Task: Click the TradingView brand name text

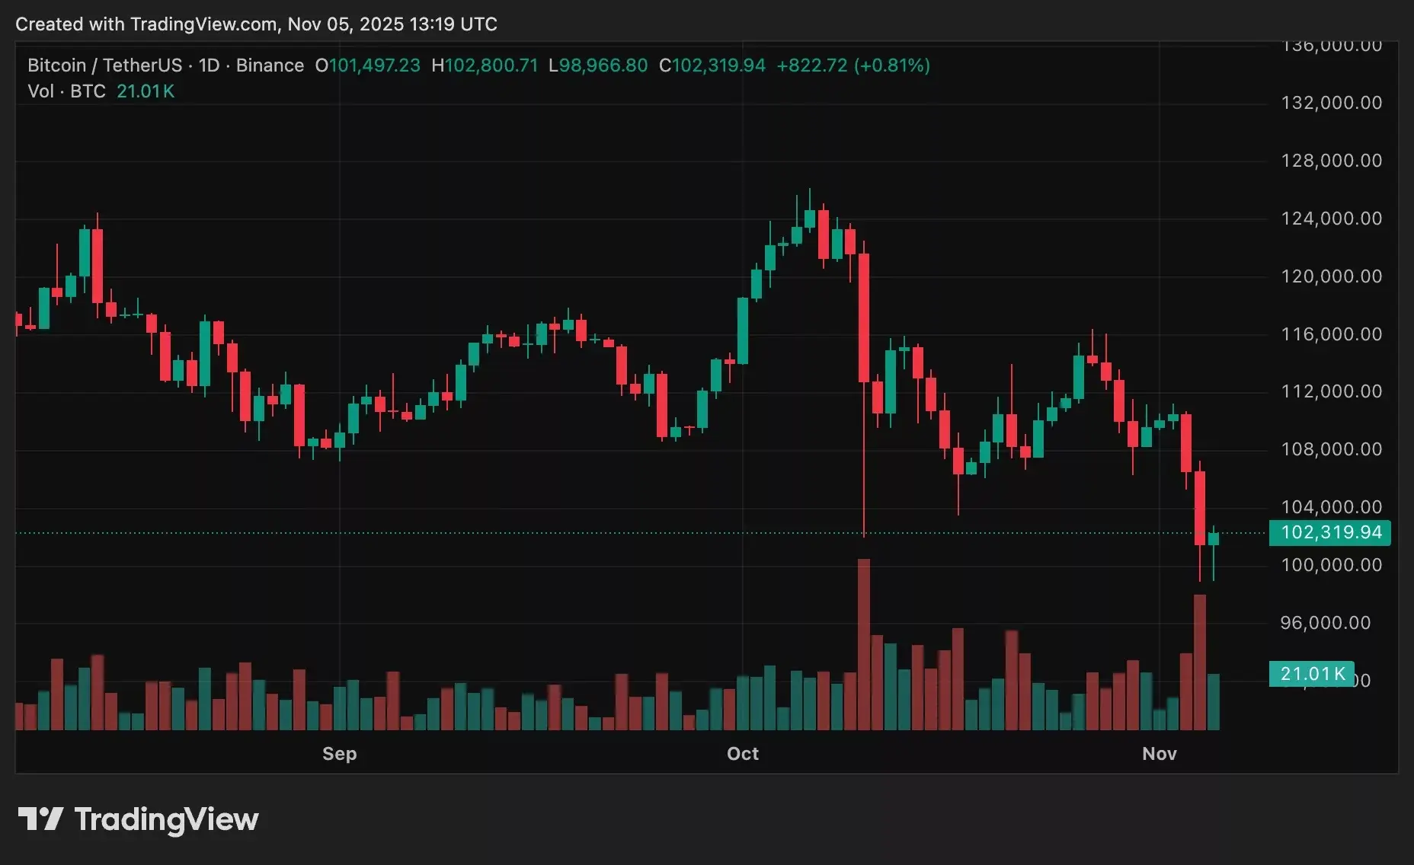Action: 166,819
